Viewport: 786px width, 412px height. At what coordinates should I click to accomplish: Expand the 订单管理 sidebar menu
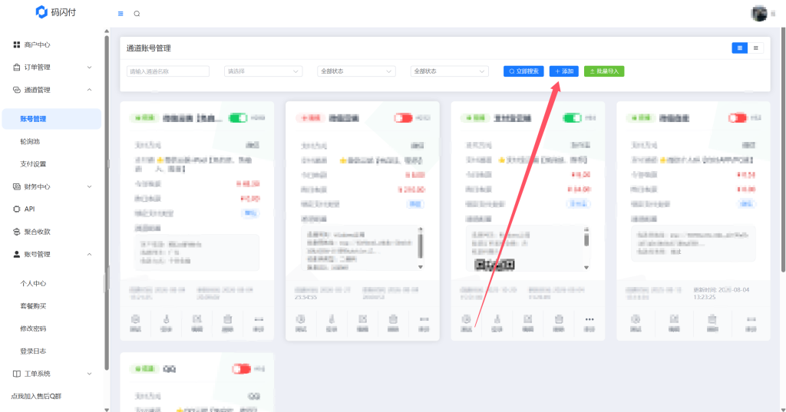[52, 68]
